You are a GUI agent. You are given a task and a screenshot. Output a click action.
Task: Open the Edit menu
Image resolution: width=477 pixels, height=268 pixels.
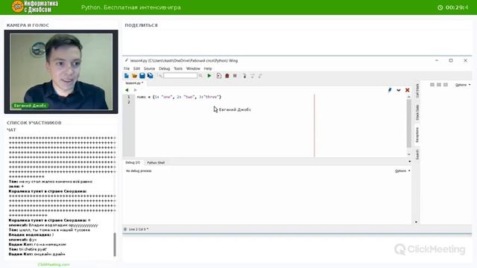coord(136,68)
